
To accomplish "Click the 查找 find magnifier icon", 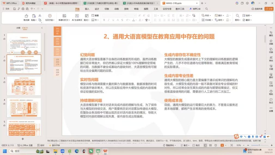I will coord(237,16).
